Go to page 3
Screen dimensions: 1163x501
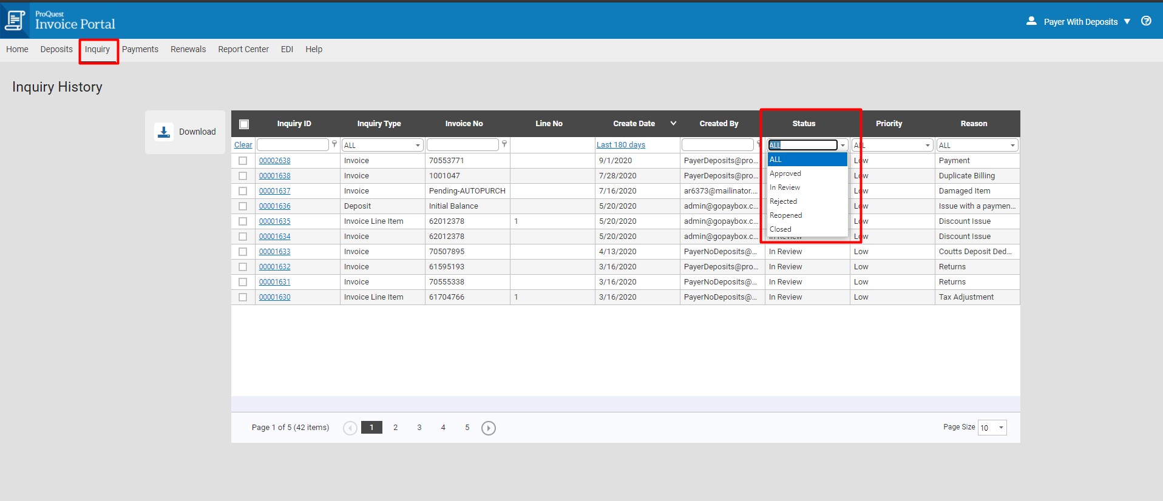pyautogui.click(x=419, y=428)
